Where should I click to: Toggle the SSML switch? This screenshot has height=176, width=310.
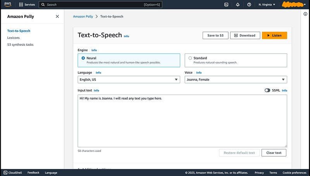267,90
